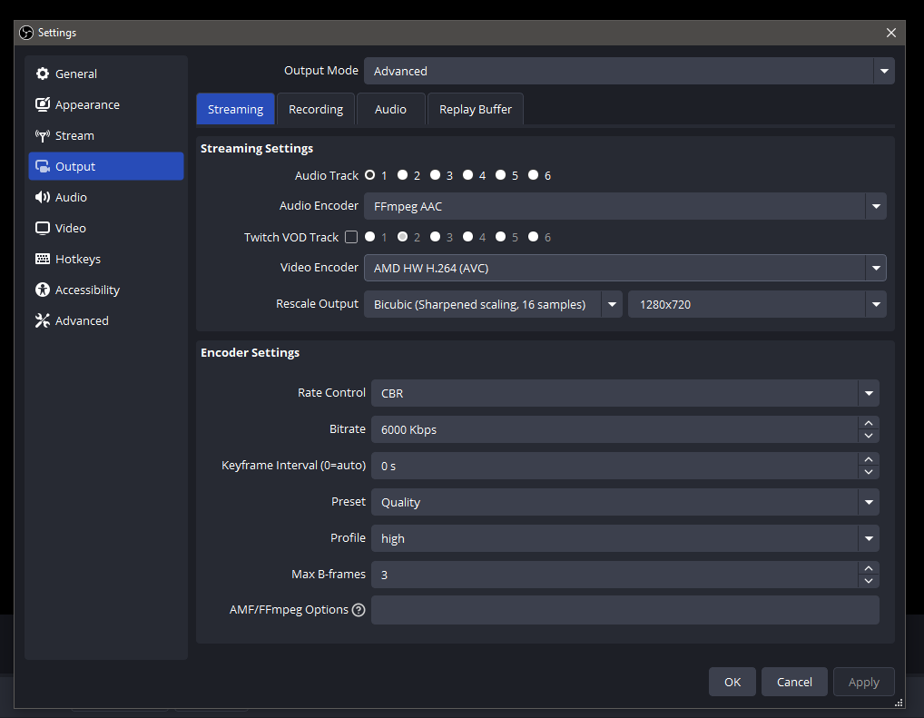Open the Video Encoder dropdown
The width and height of the screenshot is (924, 718).
tap(625, 268)
